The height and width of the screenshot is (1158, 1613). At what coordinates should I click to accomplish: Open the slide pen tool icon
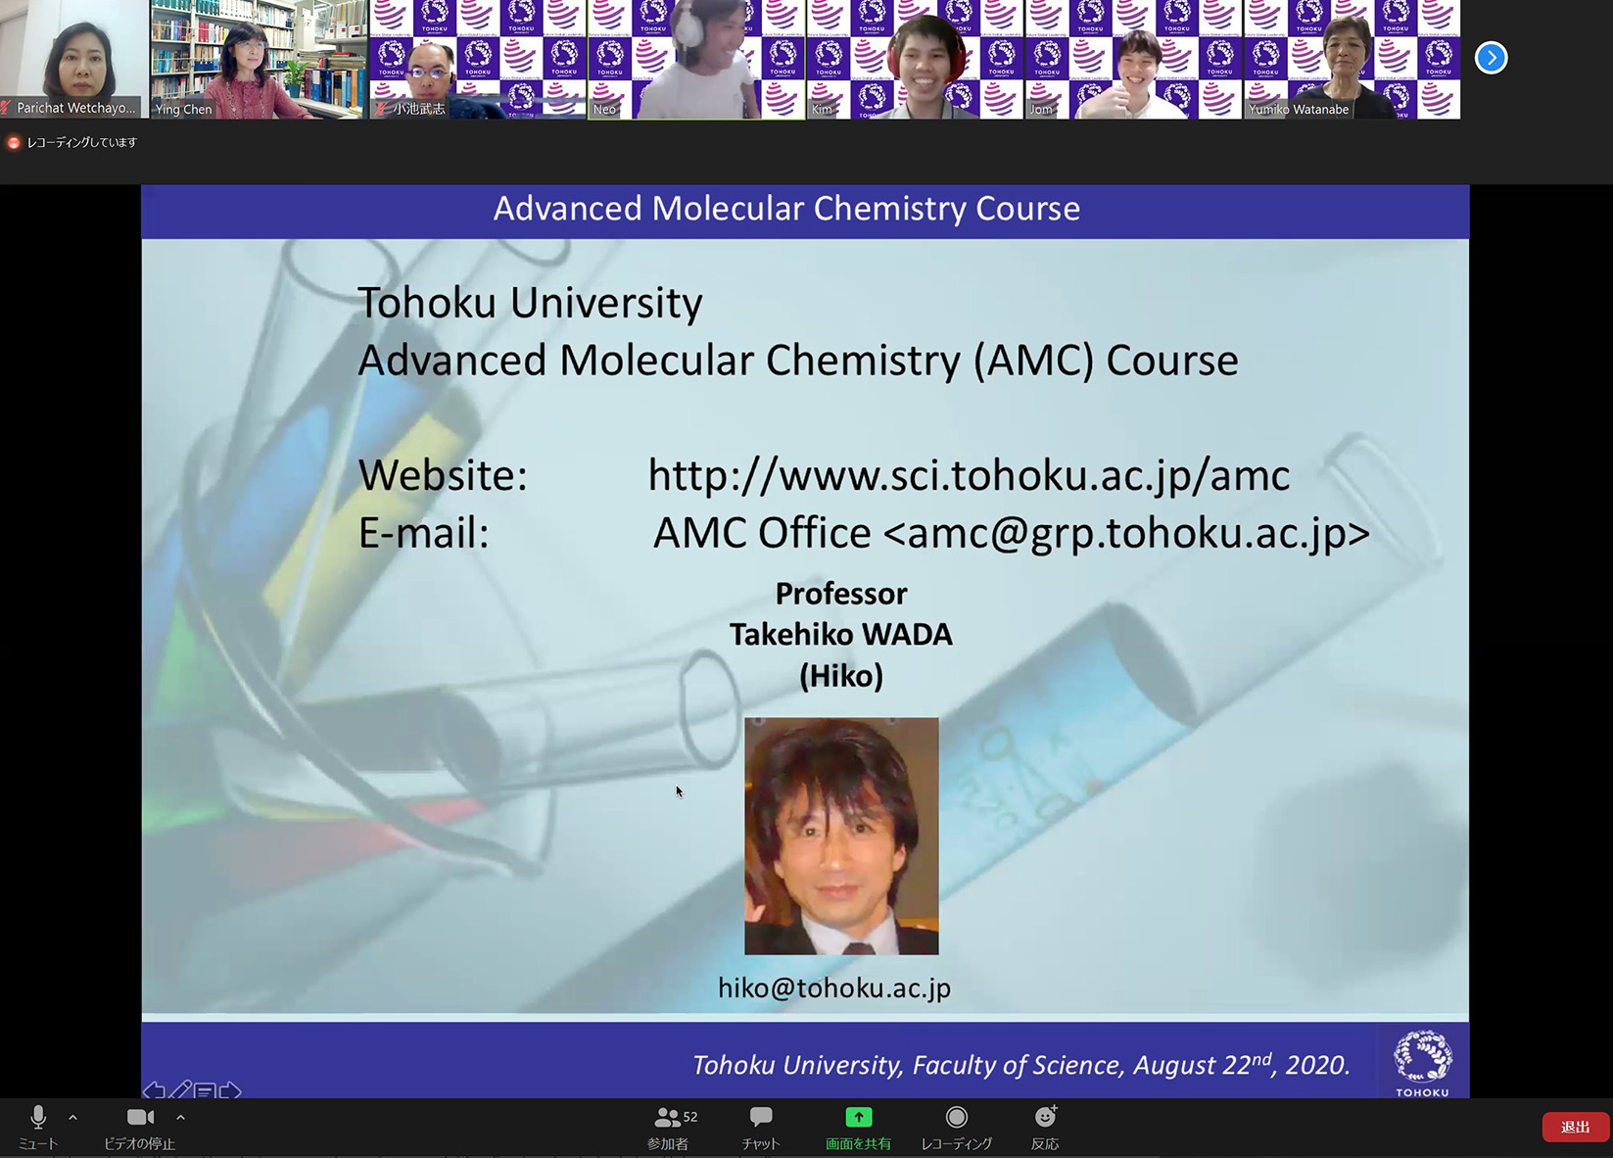pos(179,1089)
